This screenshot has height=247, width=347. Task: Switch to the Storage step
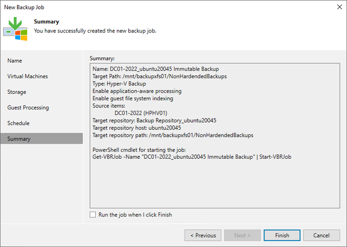pos(16,92)
